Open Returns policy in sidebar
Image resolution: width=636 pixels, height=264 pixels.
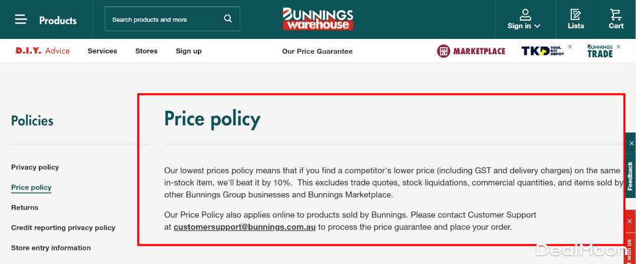(x=25, y=207)
